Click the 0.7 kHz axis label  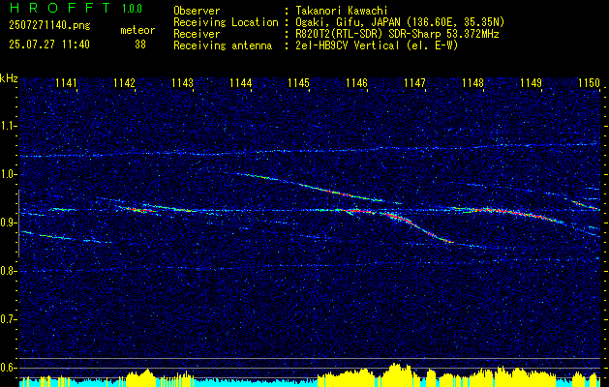(8, 319)
